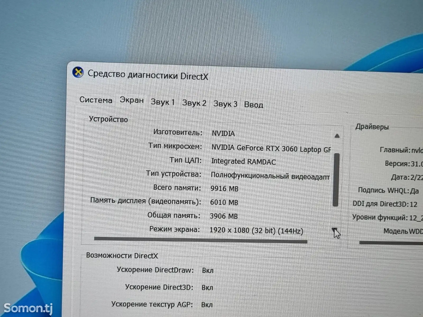Image resolution: width=423 pixels, height=317 pixels.
Task: Click the Тип устройства label
Action: [x=174, y=174]
